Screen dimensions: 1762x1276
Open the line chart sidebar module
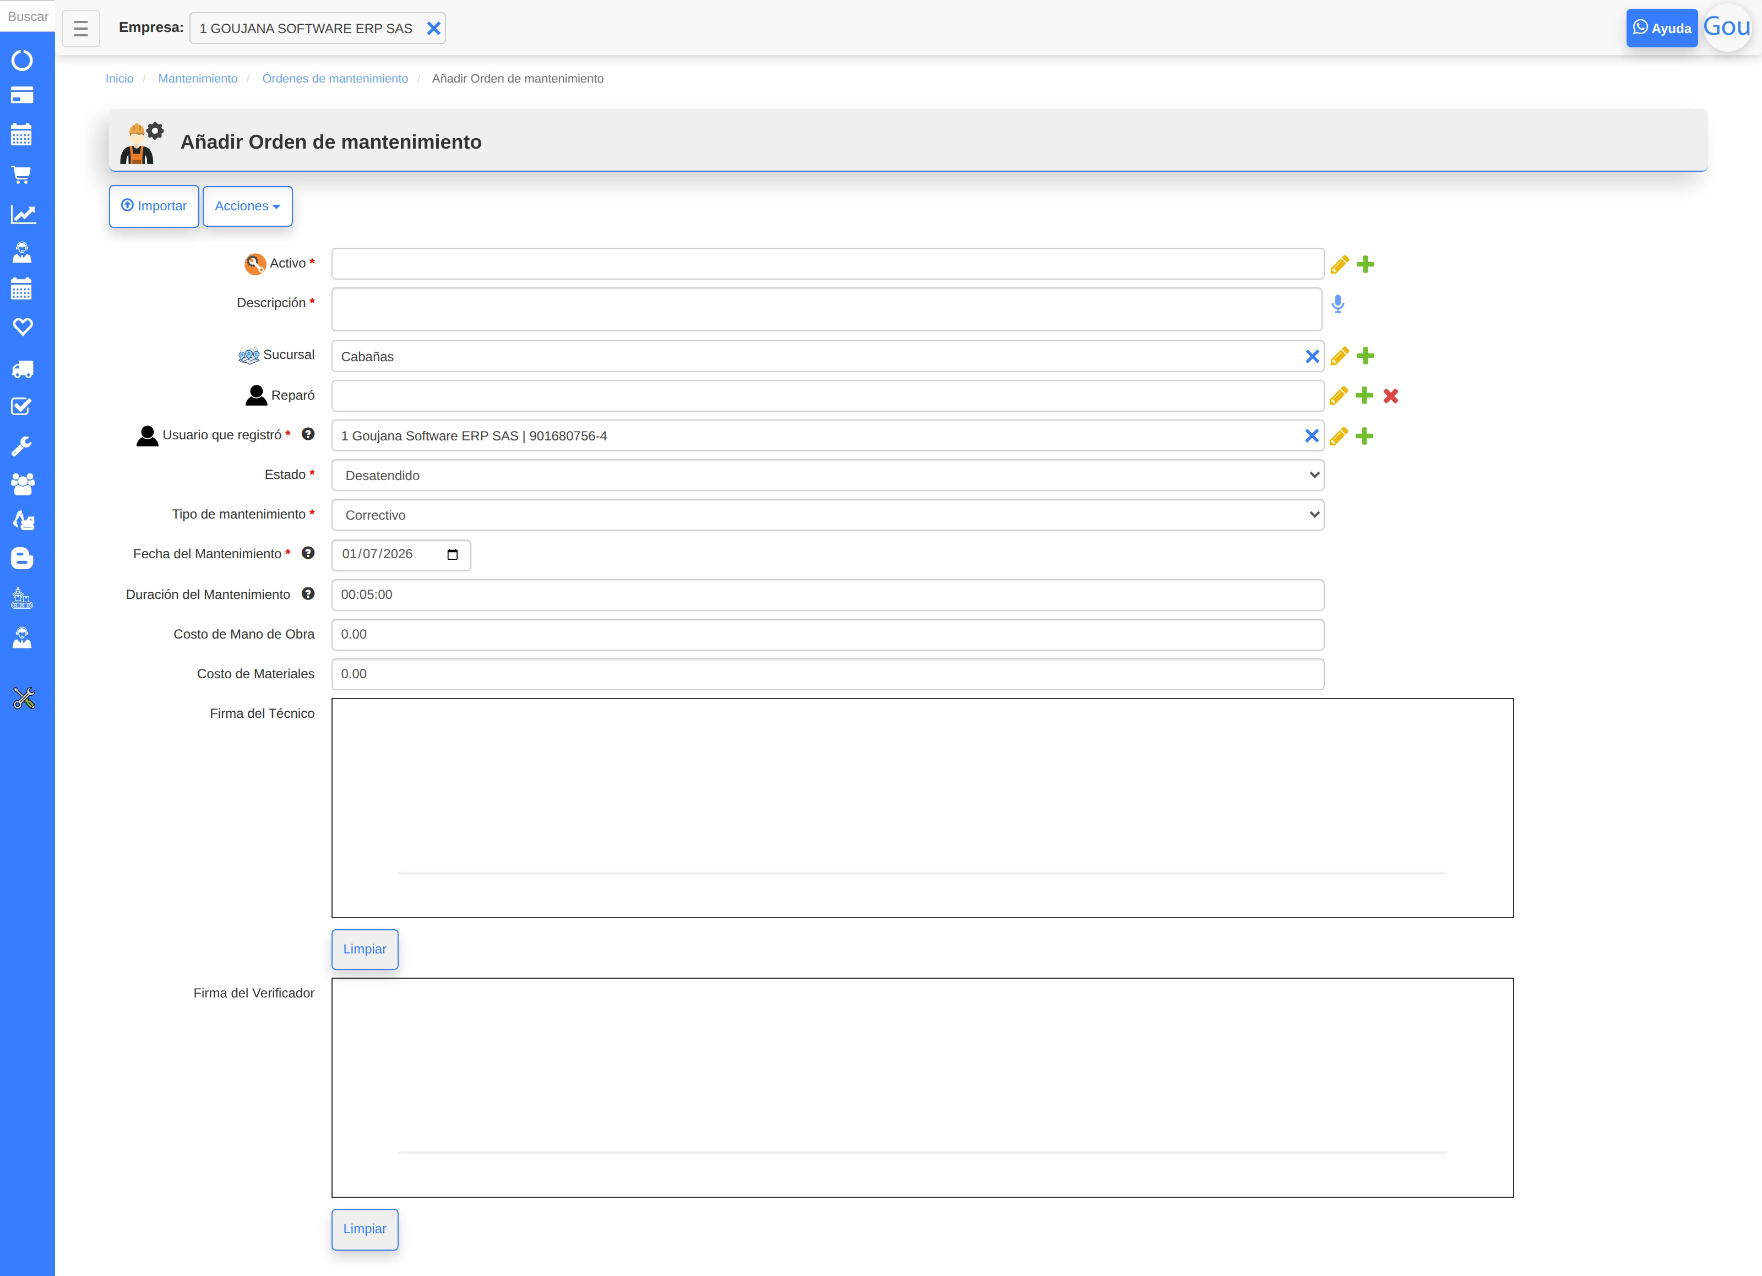(x=23, y=214)
